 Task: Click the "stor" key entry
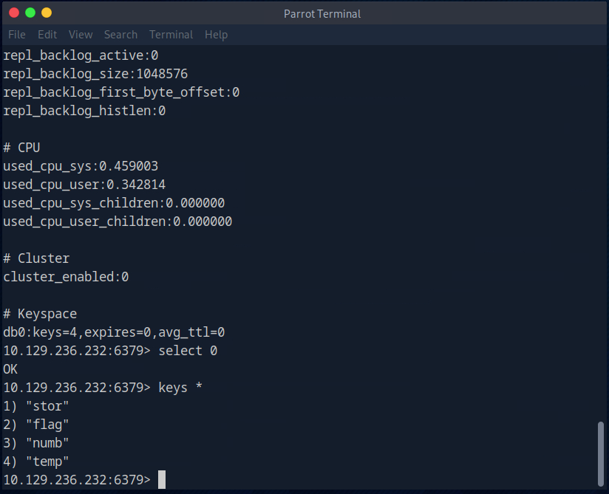click(47, 406)
